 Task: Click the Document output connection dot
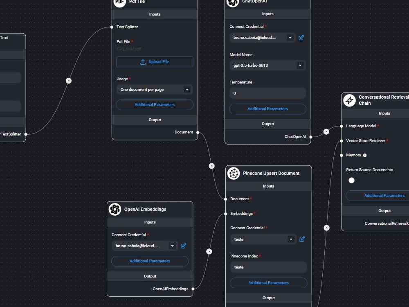coord(197,132)
